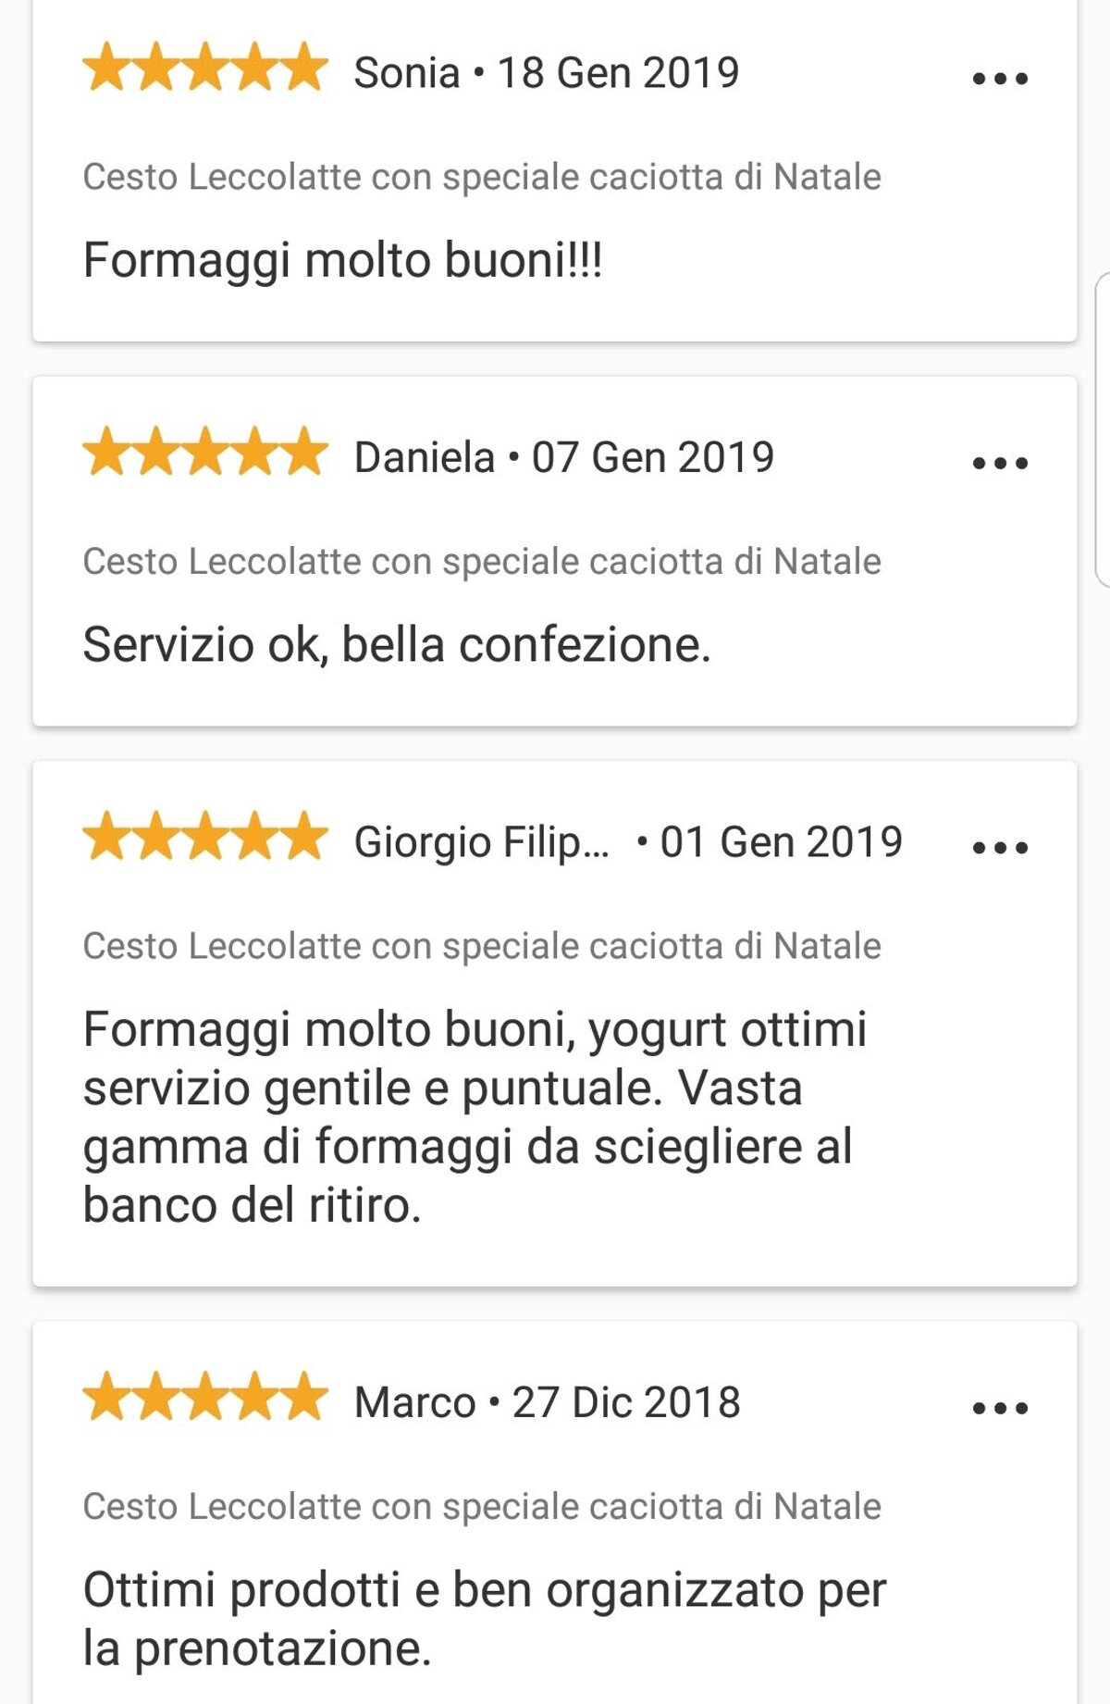Open options menu for Giorgio Filip's review
The width and height of the screenshot is (1110, 1704).
[1000, 848]
